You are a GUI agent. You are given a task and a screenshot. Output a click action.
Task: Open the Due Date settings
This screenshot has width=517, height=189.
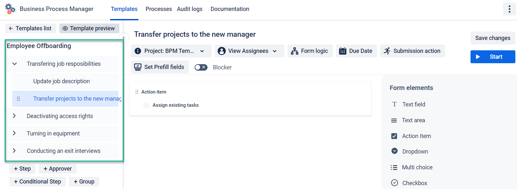[x=356, y=51]
